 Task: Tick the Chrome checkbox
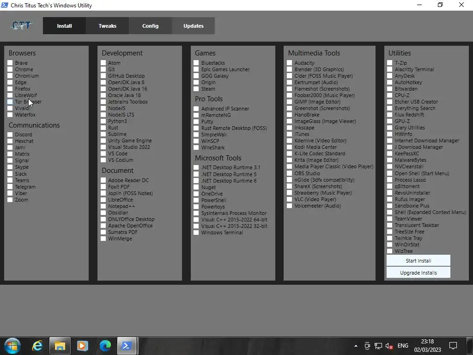(x=10, y=69)
